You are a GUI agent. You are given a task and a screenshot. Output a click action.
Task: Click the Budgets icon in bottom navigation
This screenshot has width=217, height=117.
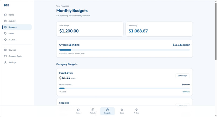(x=107, y=110)
